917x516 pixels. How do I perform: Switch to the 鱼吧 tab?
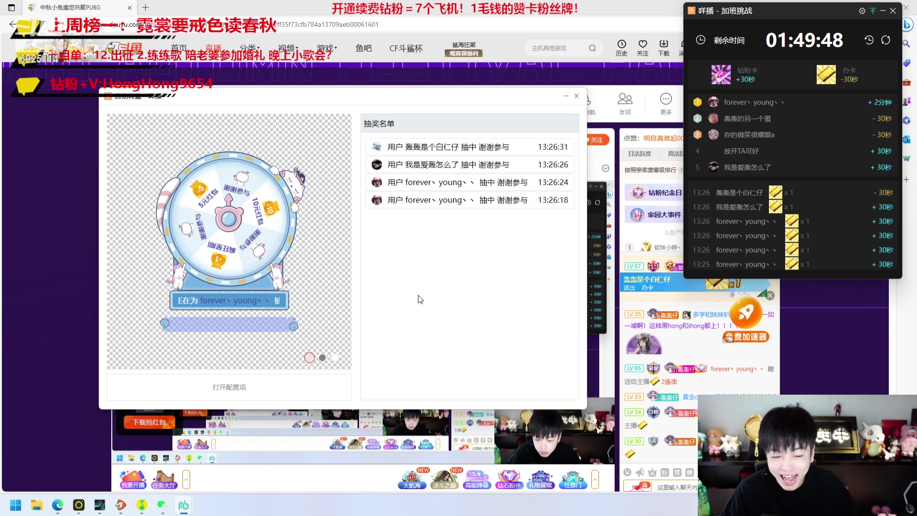pyautogui.click(x=363, y=48)
